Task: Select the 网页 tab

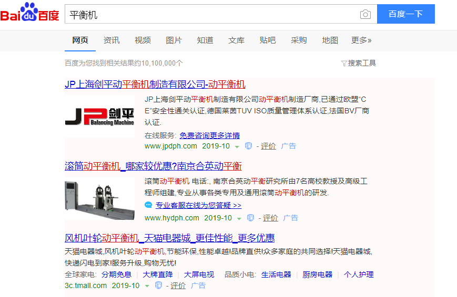Action: click(x=80, y=40)
